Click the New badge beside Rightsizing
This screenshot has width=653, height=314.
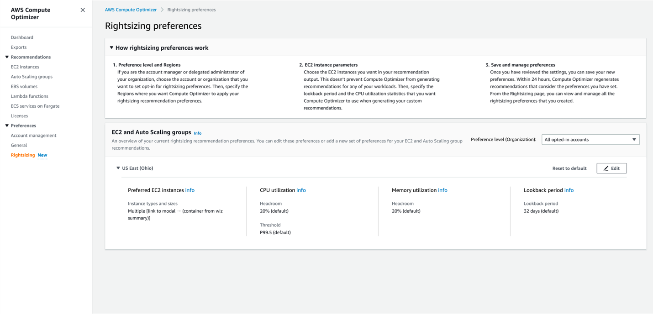(42, 155)
